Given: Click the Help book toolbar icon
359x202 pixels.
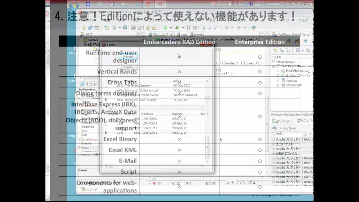Looking at the screenshot, I should [254, 28].
